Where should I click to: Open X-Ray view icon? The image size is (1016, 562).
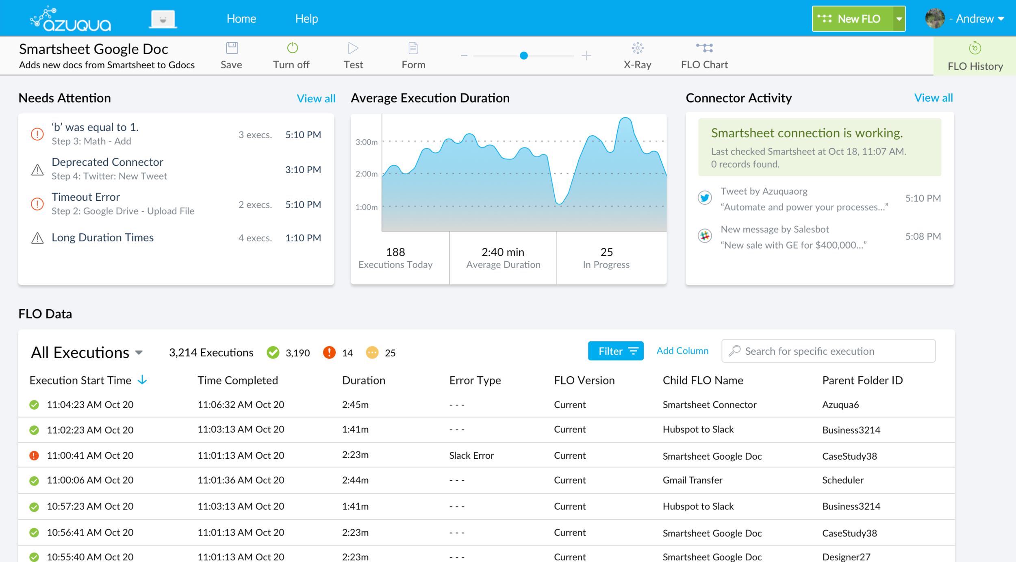click(637, 48)
